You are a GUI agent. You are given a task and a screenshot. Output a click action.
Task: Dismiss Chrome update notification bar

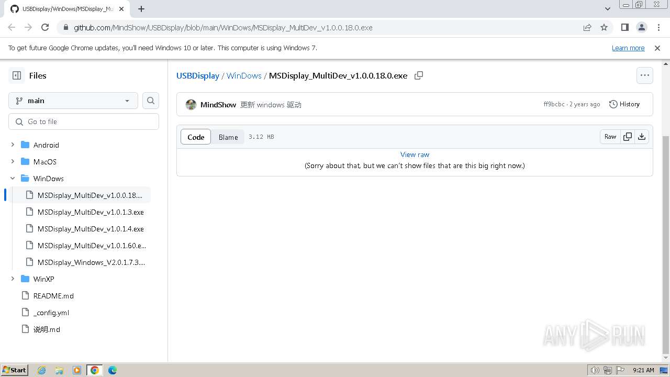tap(657, 48)
